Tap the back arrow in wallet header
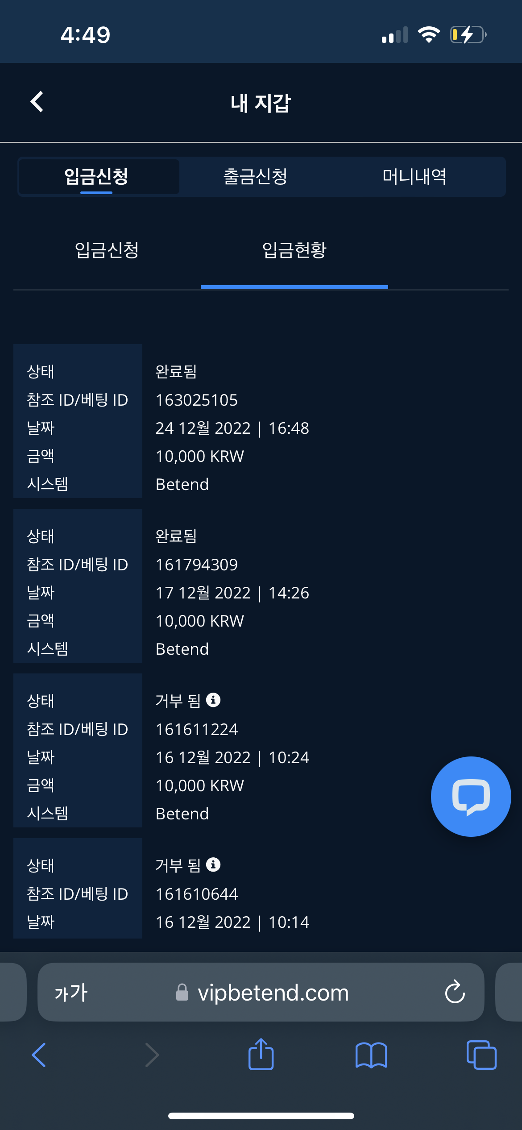The width and height of the screenshot is (522, 1130). [37, 102]
